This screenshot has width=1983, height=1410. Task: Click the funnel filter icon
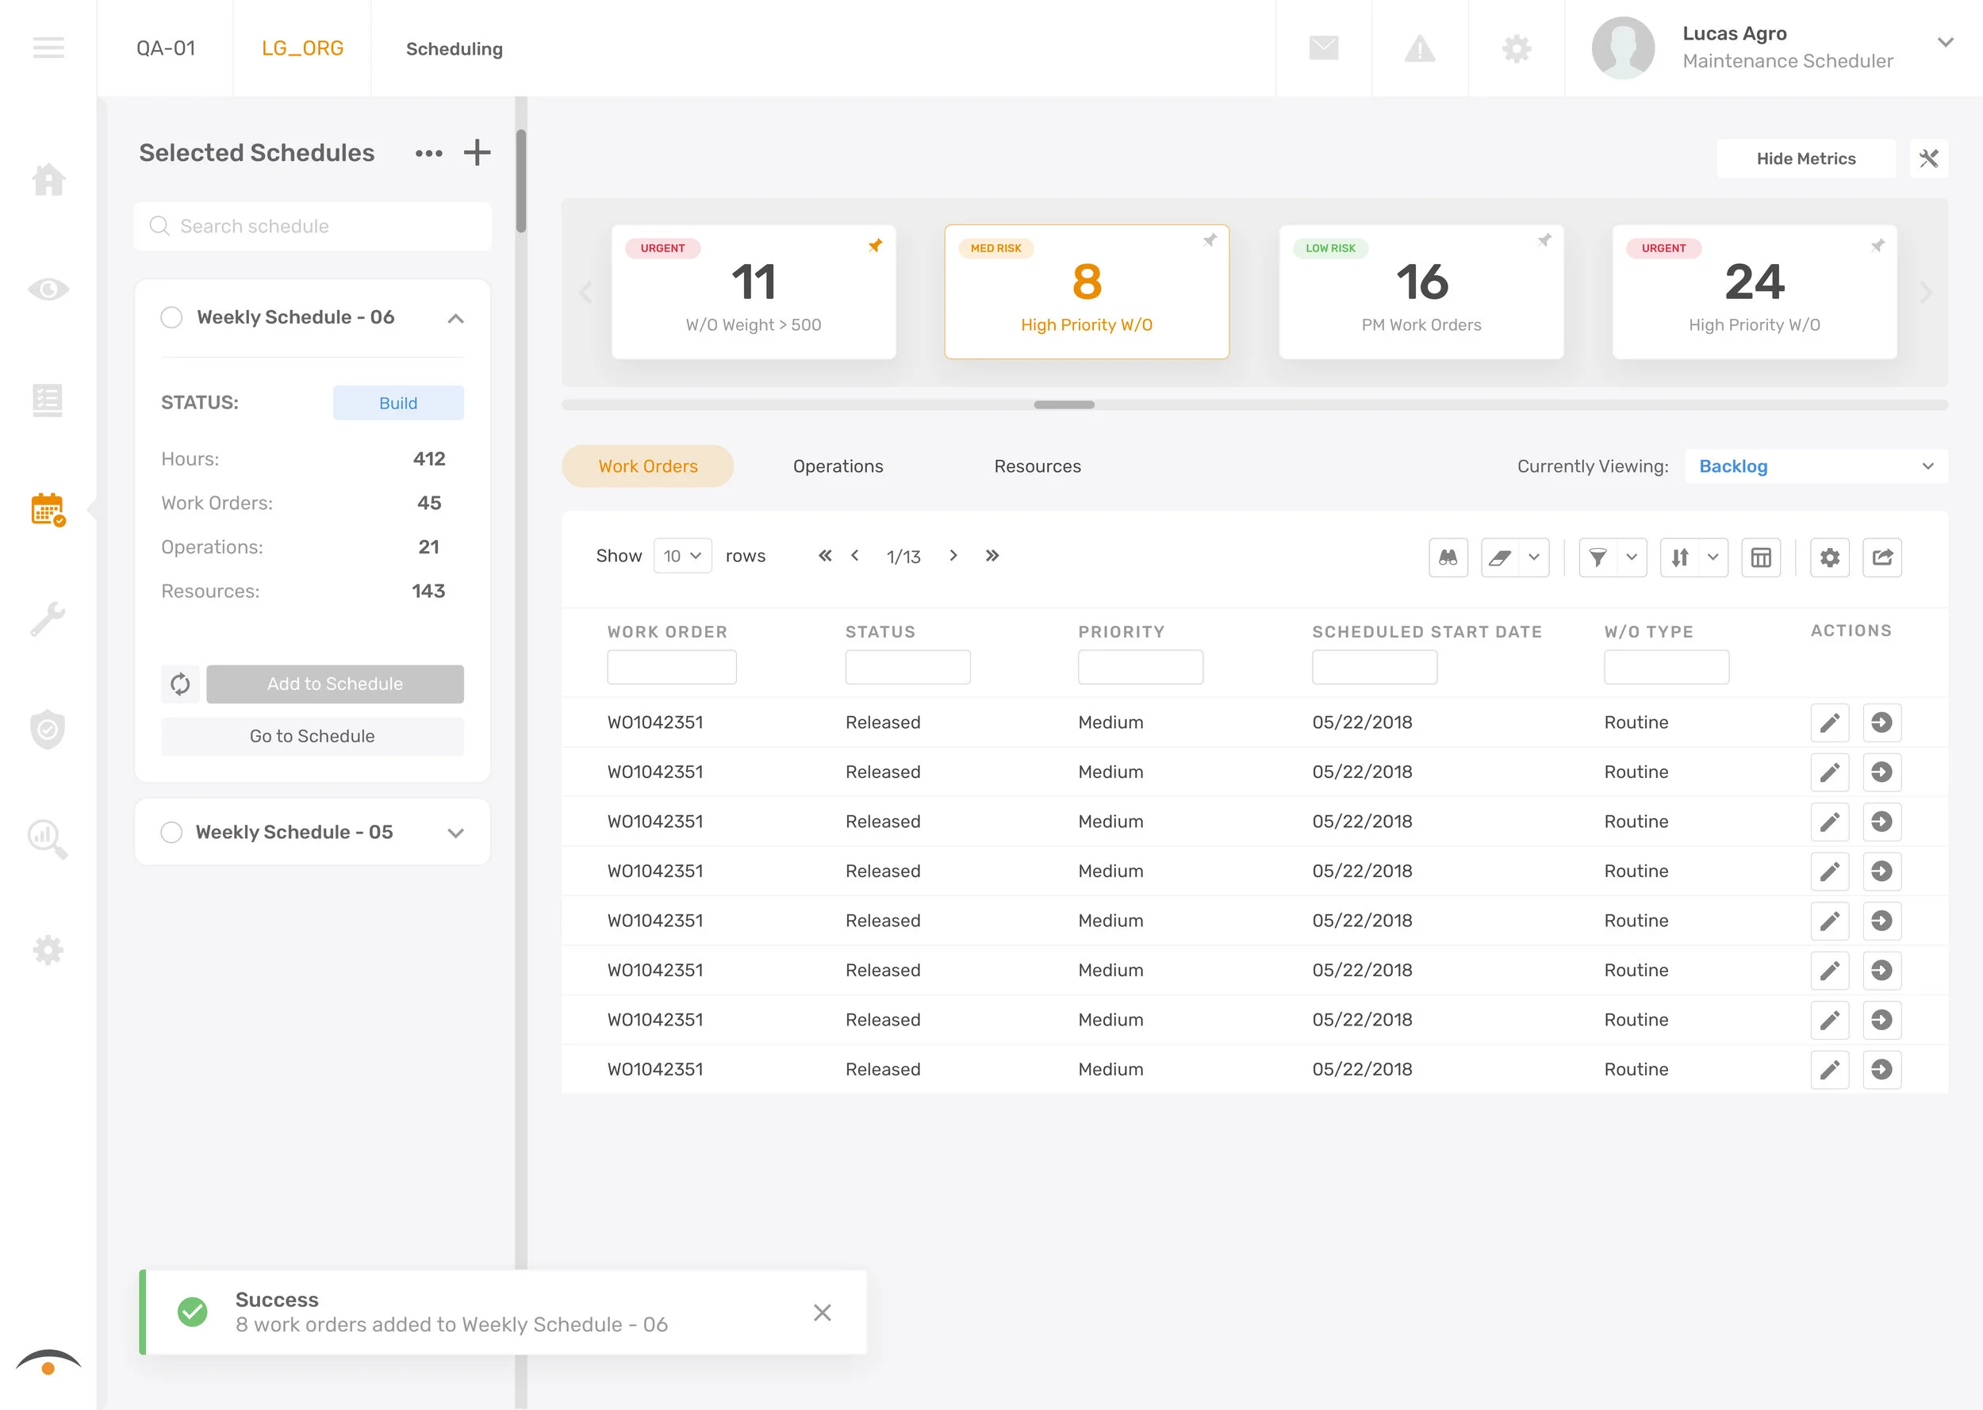coord(1597,557)
